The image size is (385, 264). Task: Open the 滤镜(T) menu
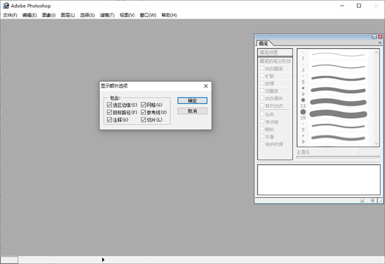point(107,15)
